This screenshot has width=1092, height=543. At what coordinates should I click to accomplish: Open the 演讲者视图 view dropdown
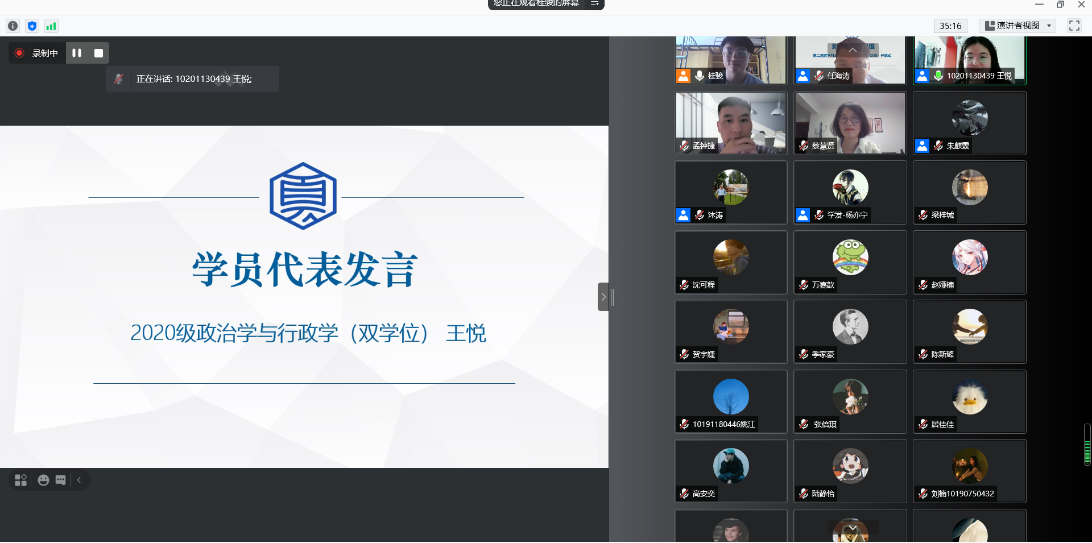click(x=1018, y=26)
